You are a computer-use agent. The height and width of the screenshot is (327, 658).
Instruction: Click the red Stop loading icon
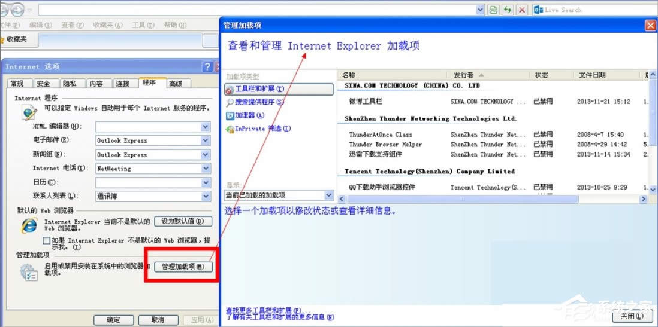(522, 10)
